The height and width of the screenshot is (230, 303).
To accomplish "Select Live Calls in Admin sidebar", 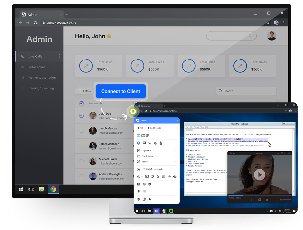I will 39,56.
